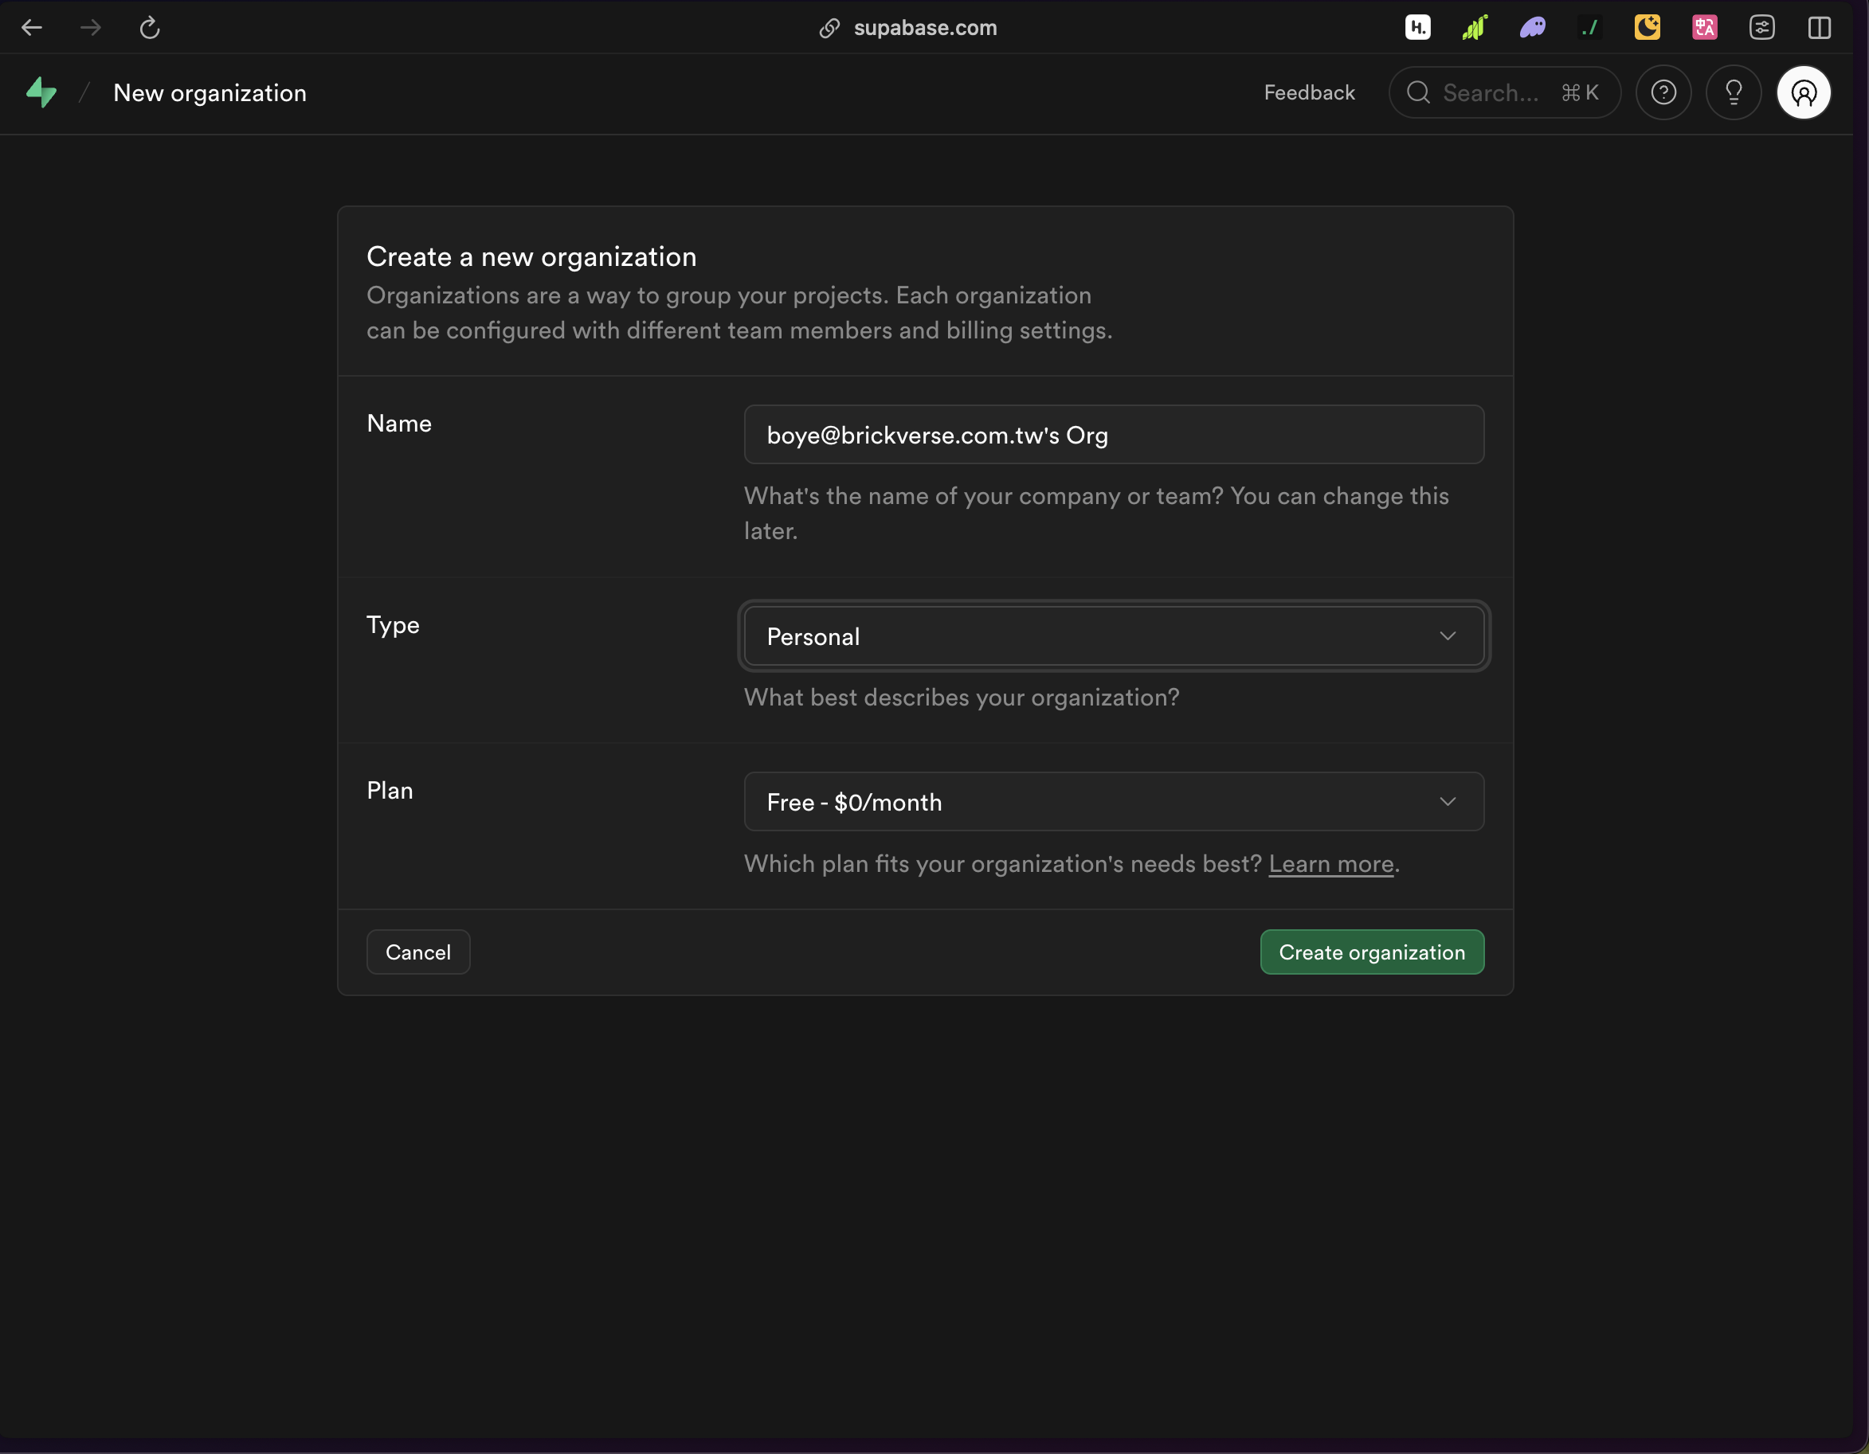1869x1454 pixels.
Task: Open the H. extension icon
Action: [x=1417, y=28]
